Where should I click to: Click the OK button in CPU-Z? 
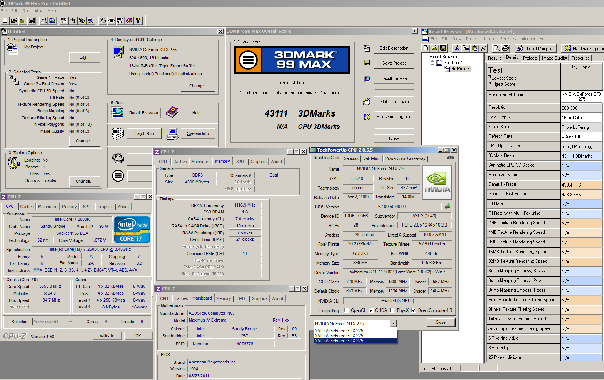(138, 336)
